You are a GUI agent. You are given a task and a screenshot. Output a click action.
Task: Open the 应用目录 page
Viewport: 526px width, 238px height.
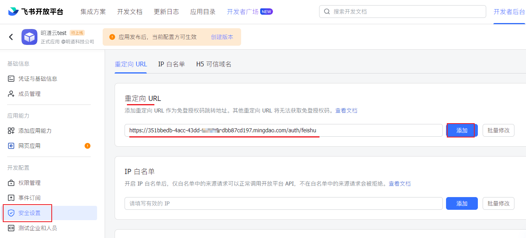coord(203,12)
